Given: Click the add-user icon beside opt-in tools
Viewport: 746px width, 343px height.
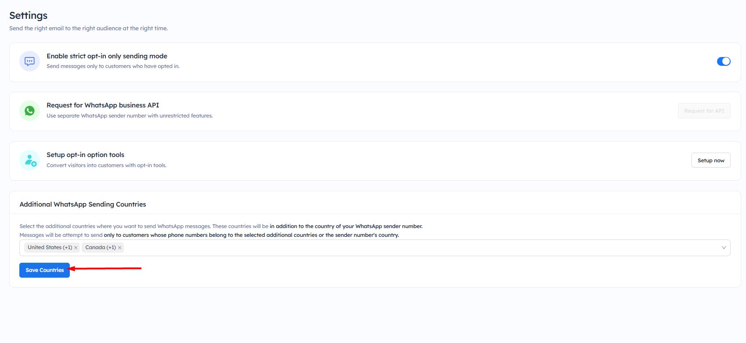Looking at the screenshot, I should click(30, 161).
